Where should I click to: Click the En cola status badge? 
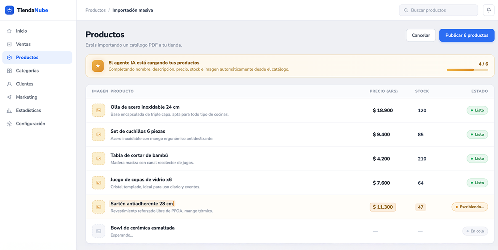click(x=475, y=231)
